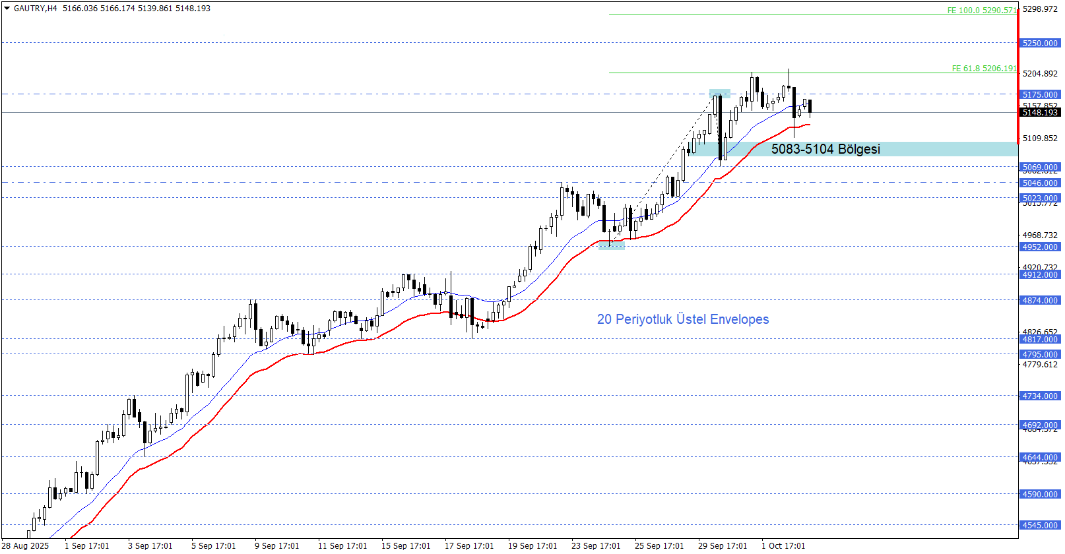Select the small blue rectangle at the 4952 swing low
The width and height of the screenshot is (1065, 554).
coord(611,246)
